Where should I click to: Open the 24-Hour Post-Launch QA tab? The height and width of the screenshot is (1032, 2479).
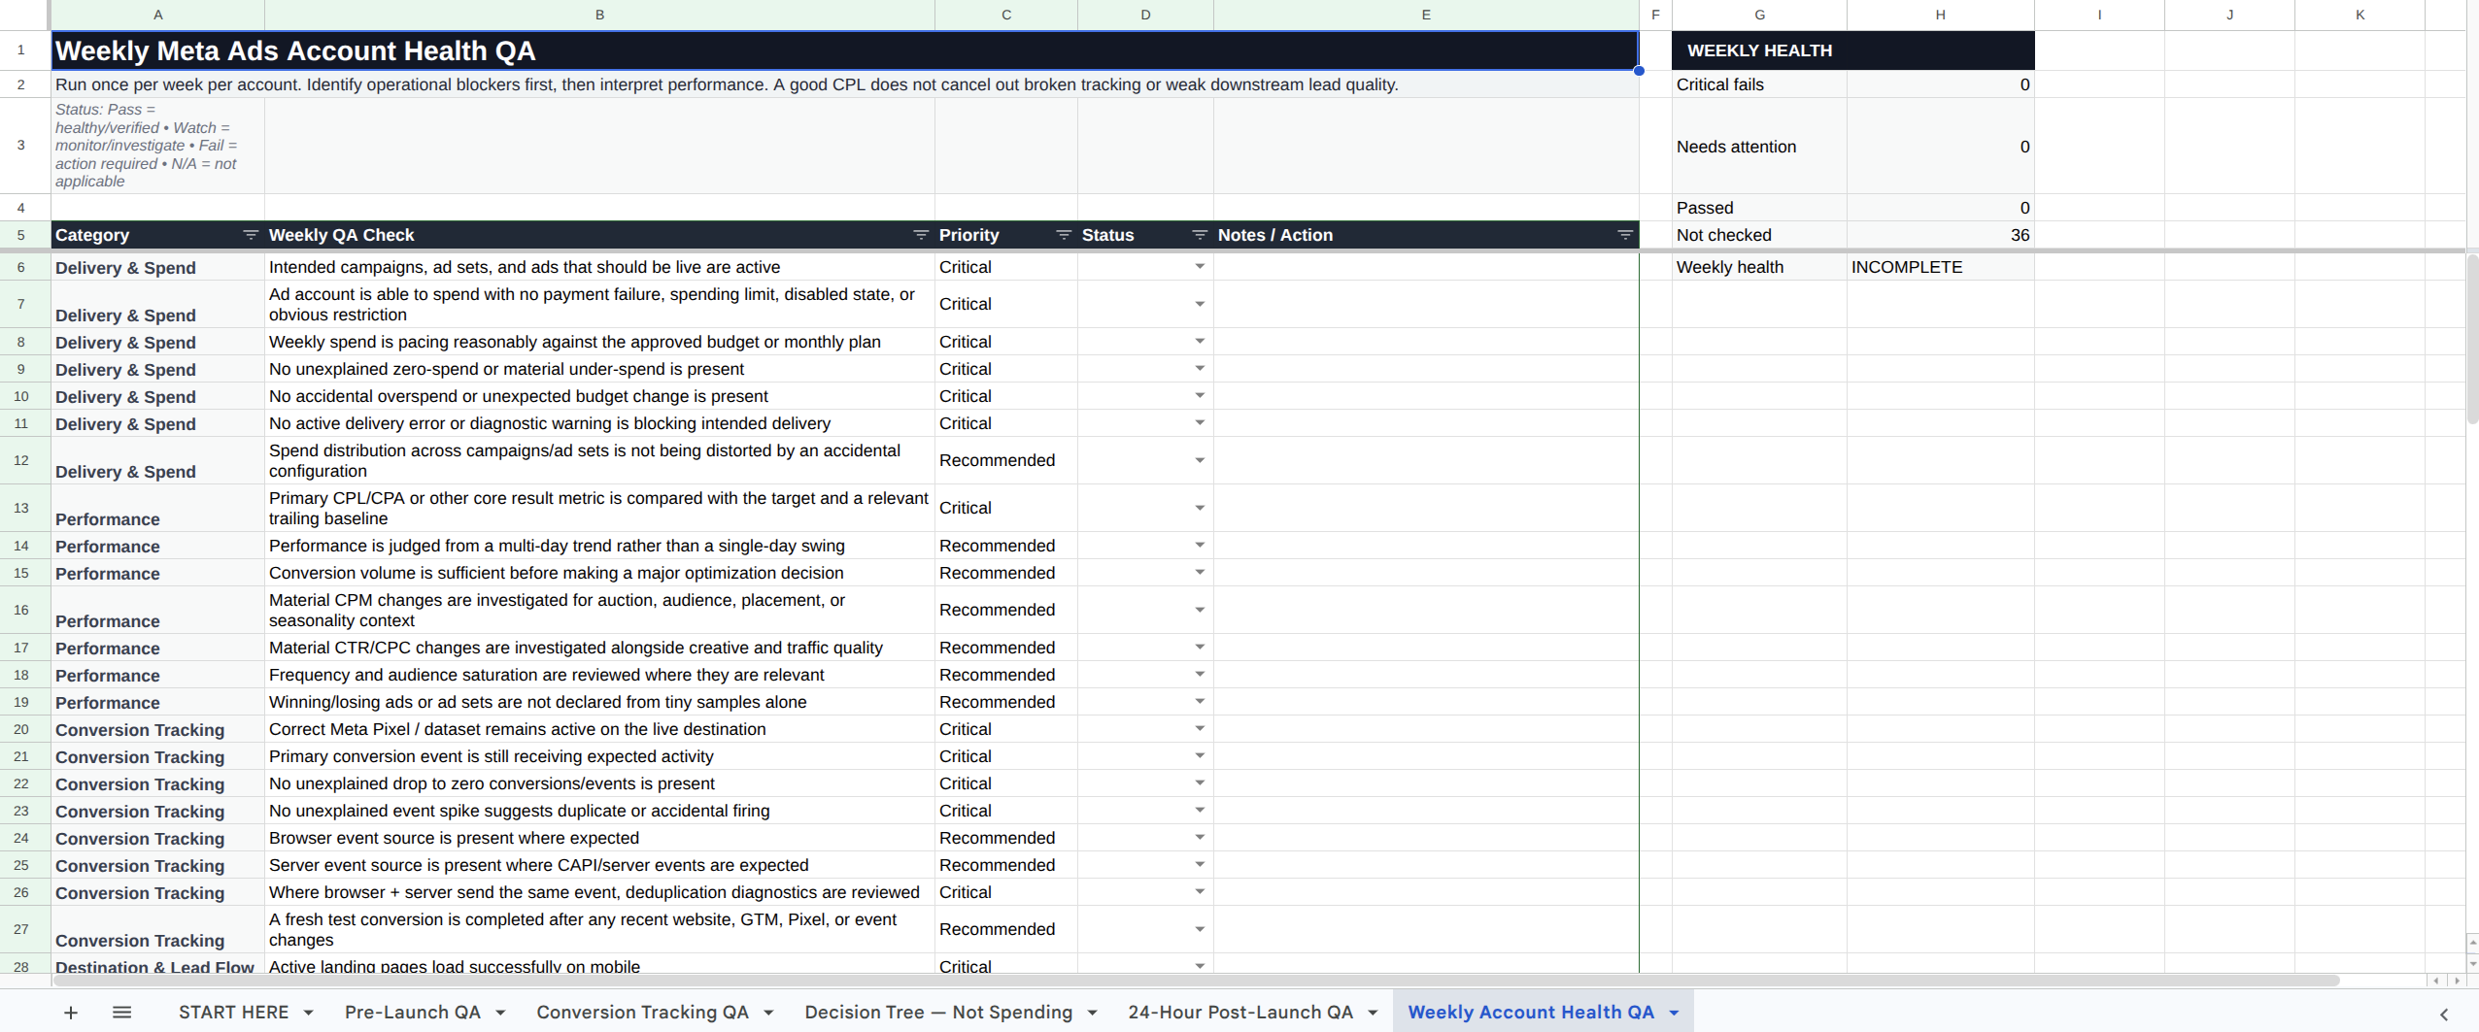[1240, 1013]
